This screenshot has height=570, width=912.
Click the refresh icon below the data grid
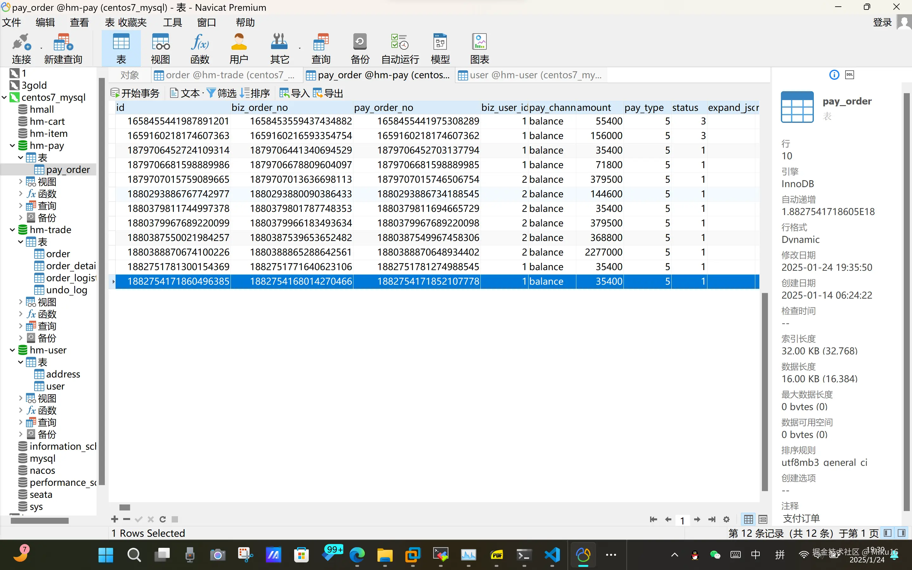[163, 519]
